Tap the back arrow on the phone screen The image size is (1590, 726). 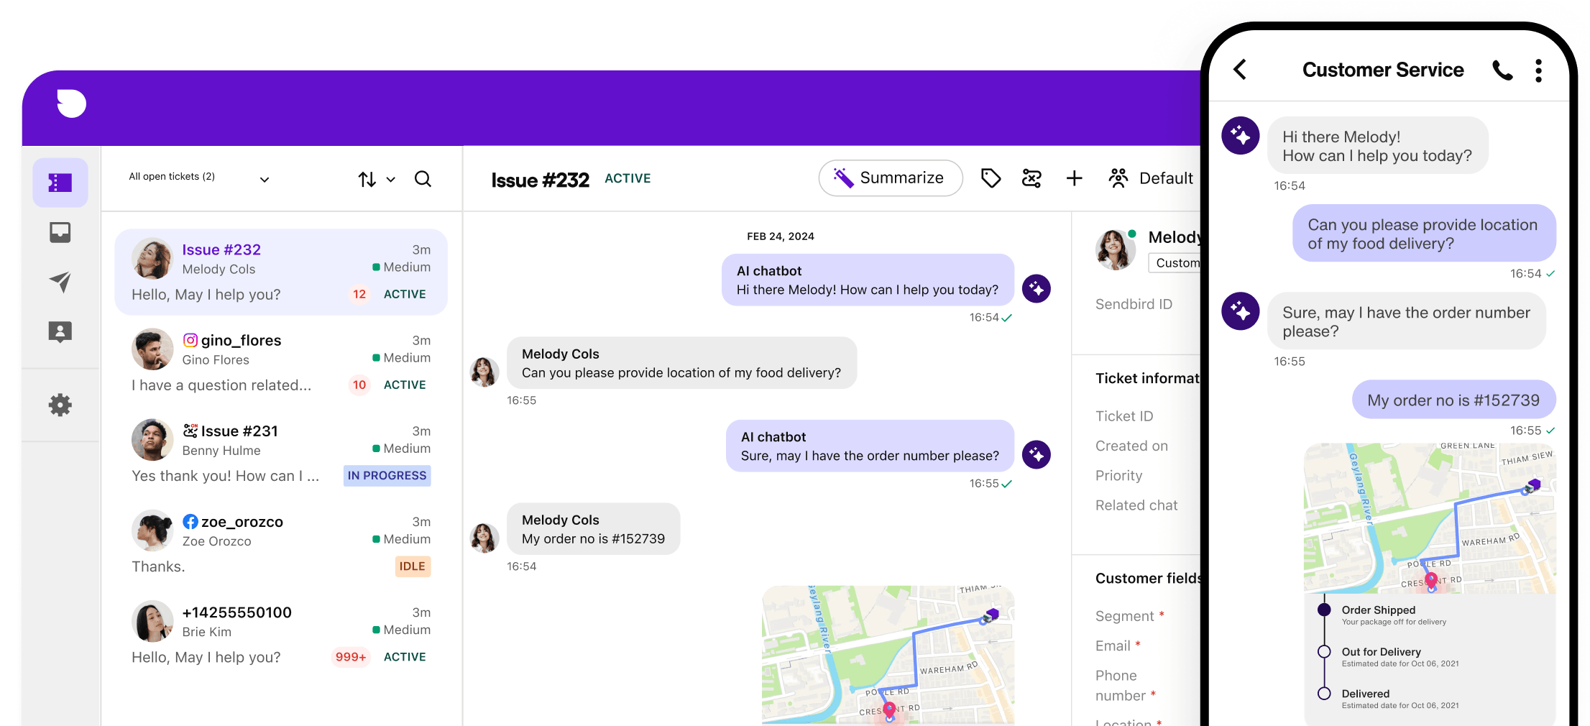[x=1240, y=70]
